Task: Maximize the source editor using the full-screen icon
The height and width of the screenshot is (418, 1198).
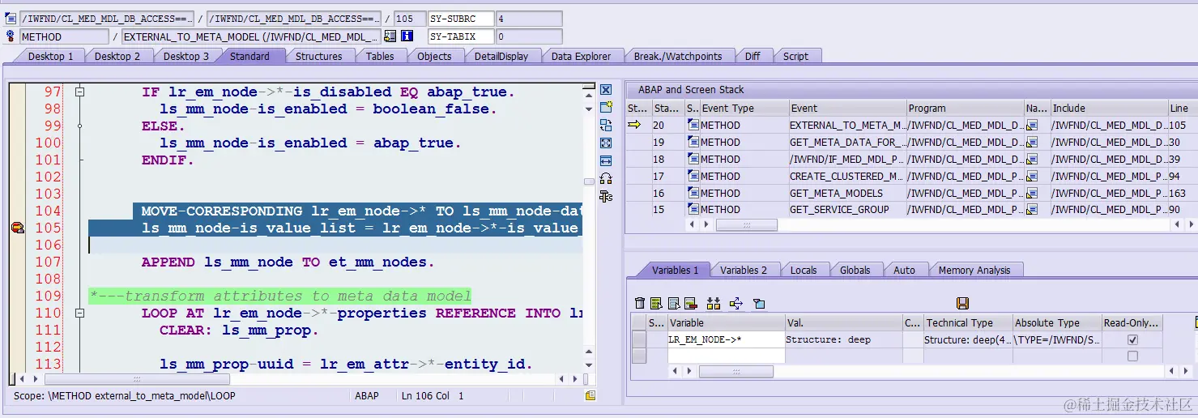Action: point(605,143)
